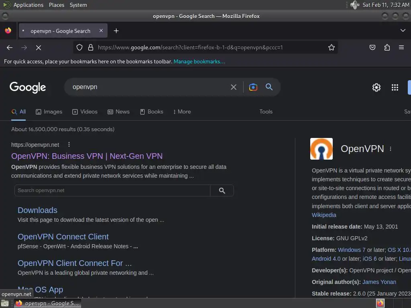Click the Google logo
This screenshot has height=308, width=411.
pyautogui.click(x=28, y=87)
